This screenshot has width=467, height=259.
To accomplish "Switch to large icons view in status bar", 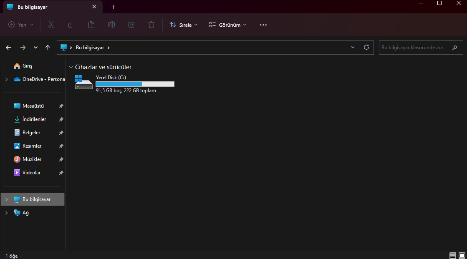I will click(462, 255).
